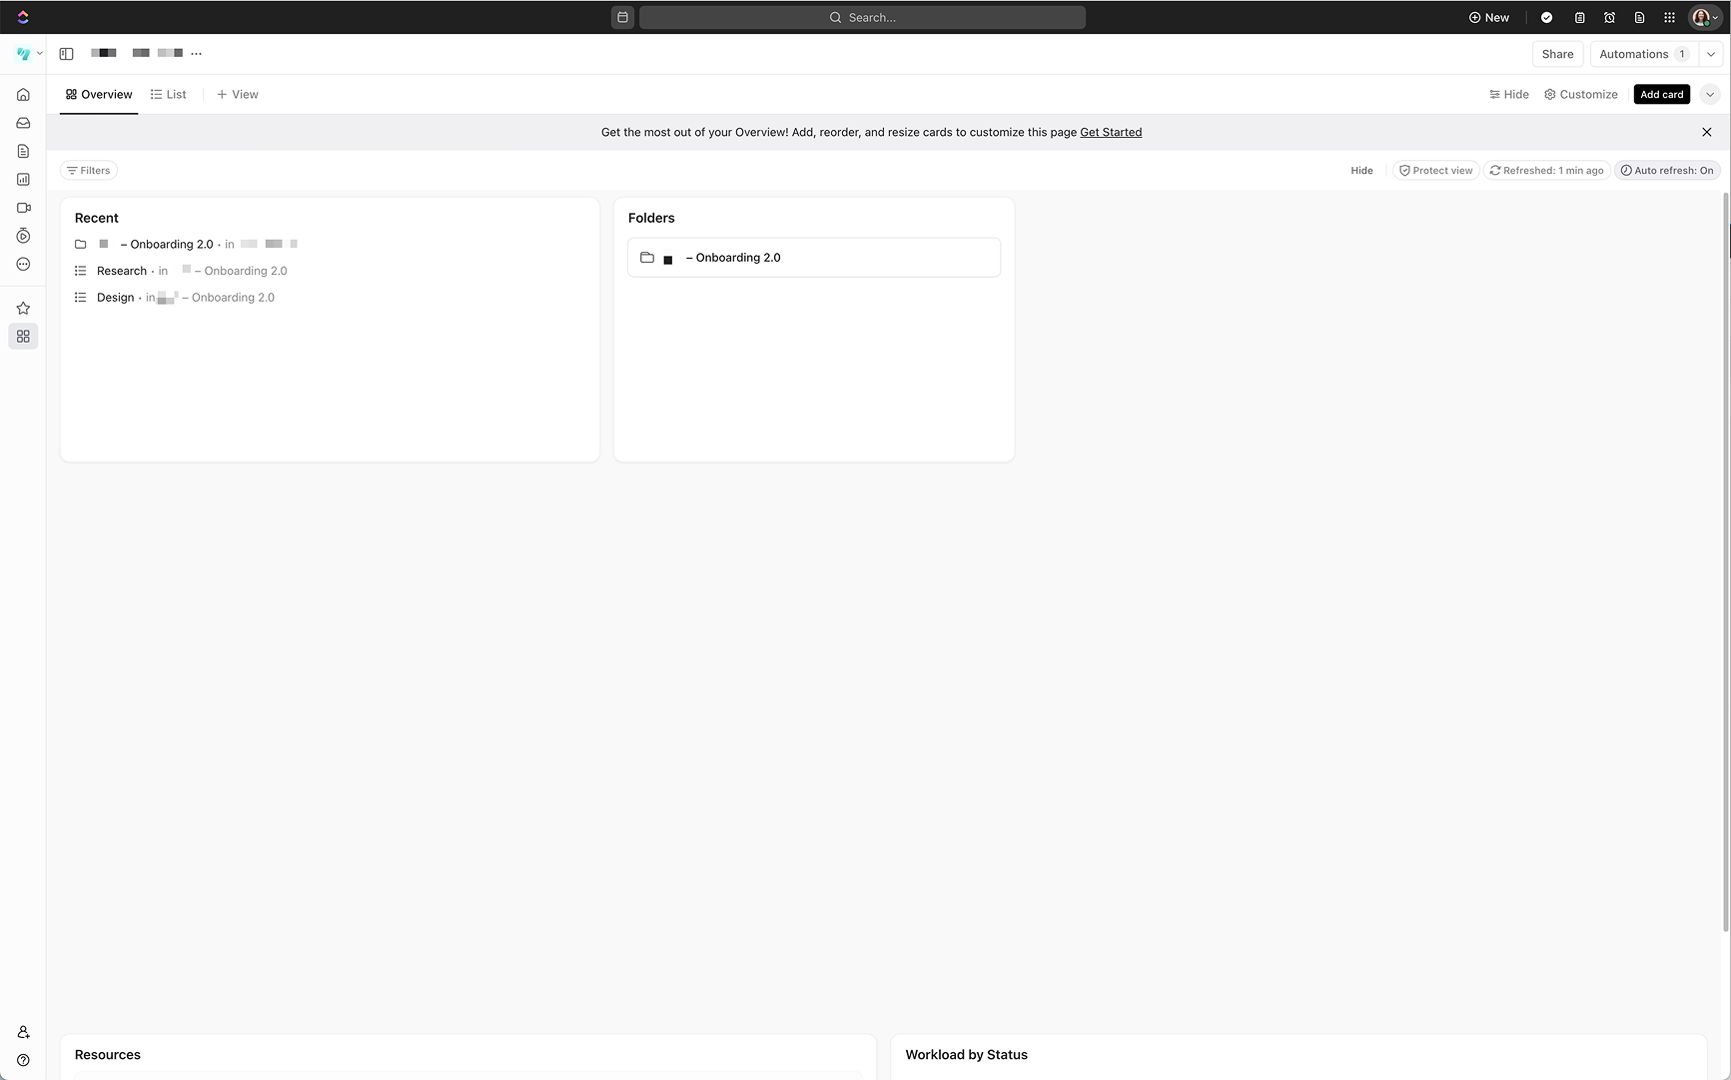Open the alarm reminder icon in top bar
Image resolution: width=1731 pixels, height=1080 pixels.
pos(1609,17)
